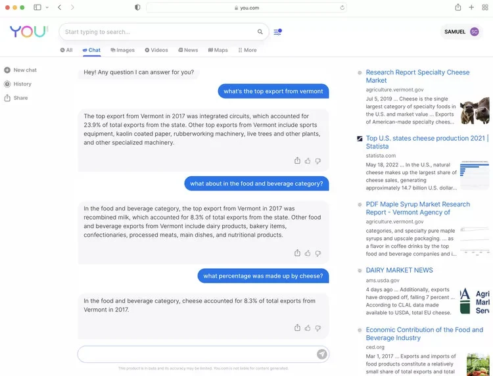Open the SC profile avatar
Viewport: 493px width, 376px height.
pos(474,32)
